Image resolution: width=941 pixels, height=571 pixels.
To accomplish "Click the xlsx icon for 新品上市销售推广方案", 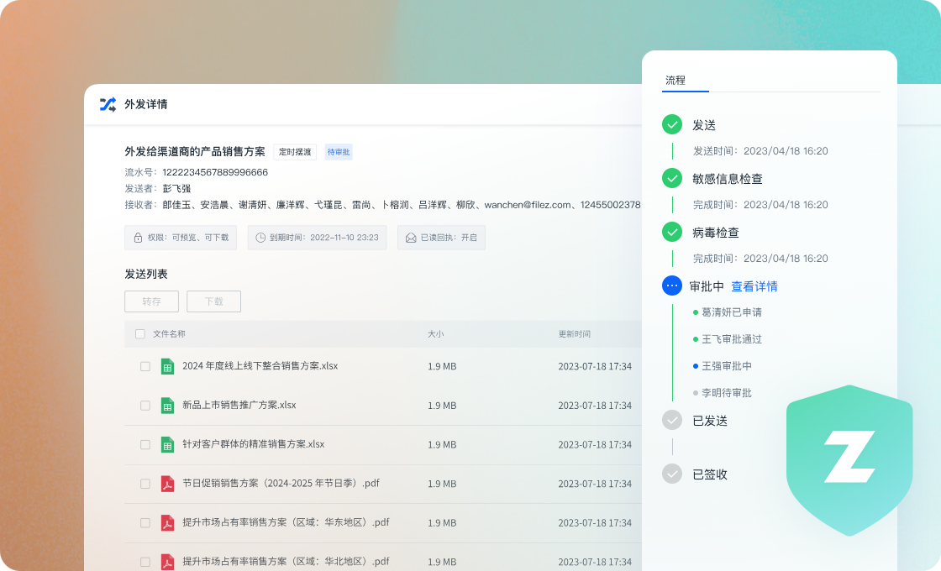I will pyautogui.click(x=168, y=406).
